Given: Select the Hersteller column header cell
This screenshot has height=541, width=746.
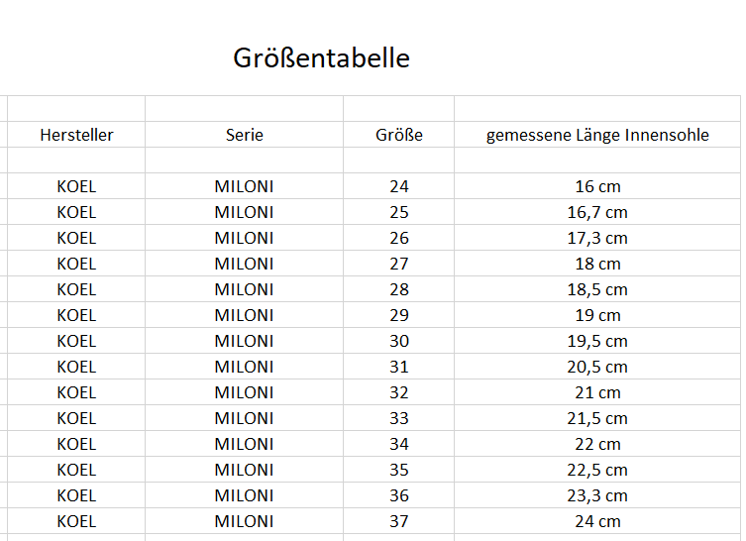Looking at the screenshot, I should (x=76, y=135).
